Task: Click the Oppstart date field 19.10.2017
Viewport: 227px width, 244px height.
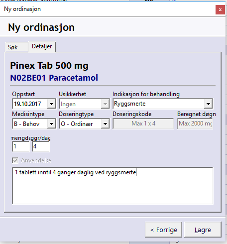Action: pyautogui.click(x=30, y=104)
